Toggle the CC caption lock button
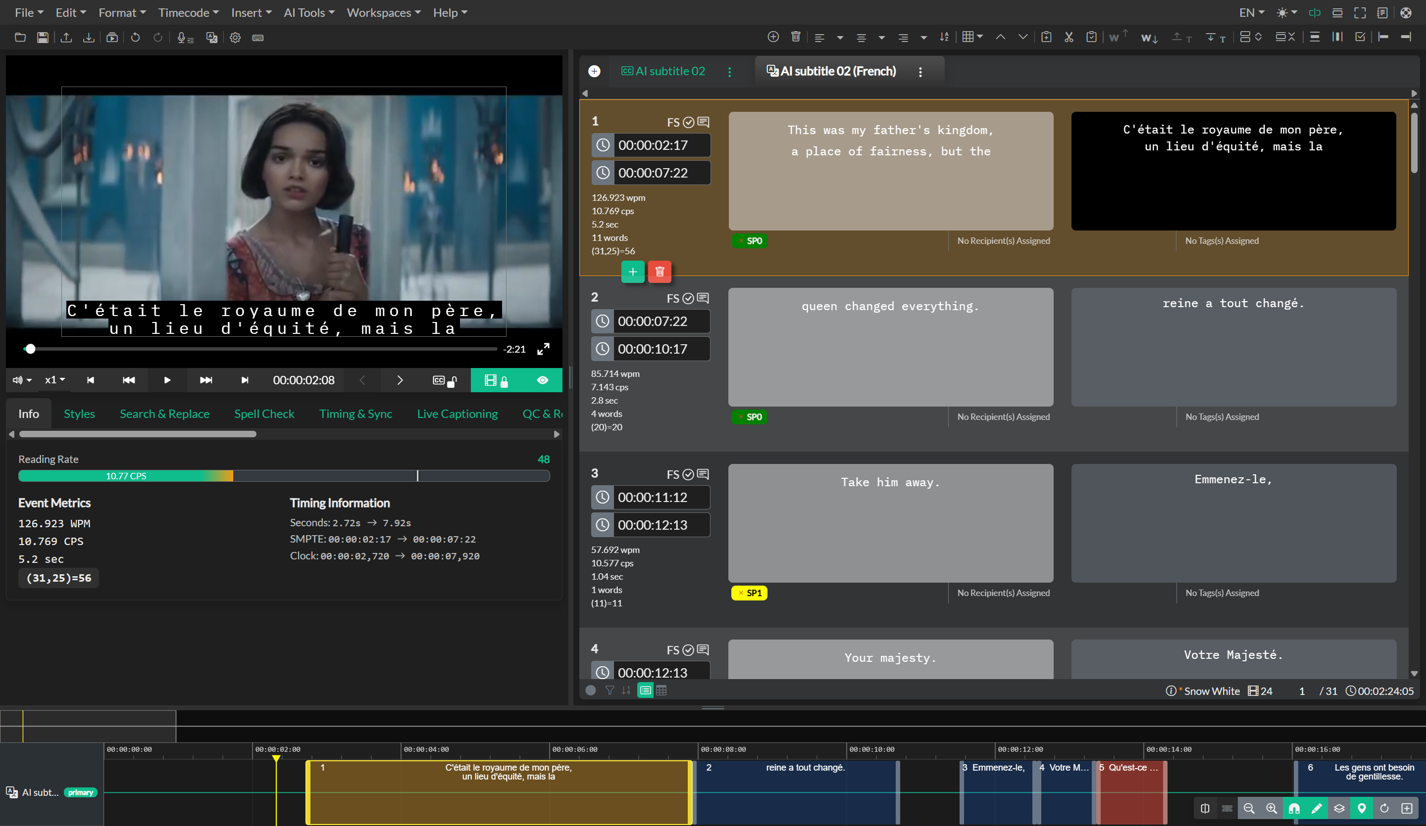Image resolution: width=1426 pixels, height=826 pixels. [445, 380]
